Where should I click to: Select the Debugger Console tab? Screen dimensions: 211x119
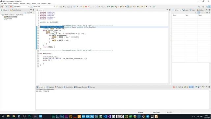point(80,87)
